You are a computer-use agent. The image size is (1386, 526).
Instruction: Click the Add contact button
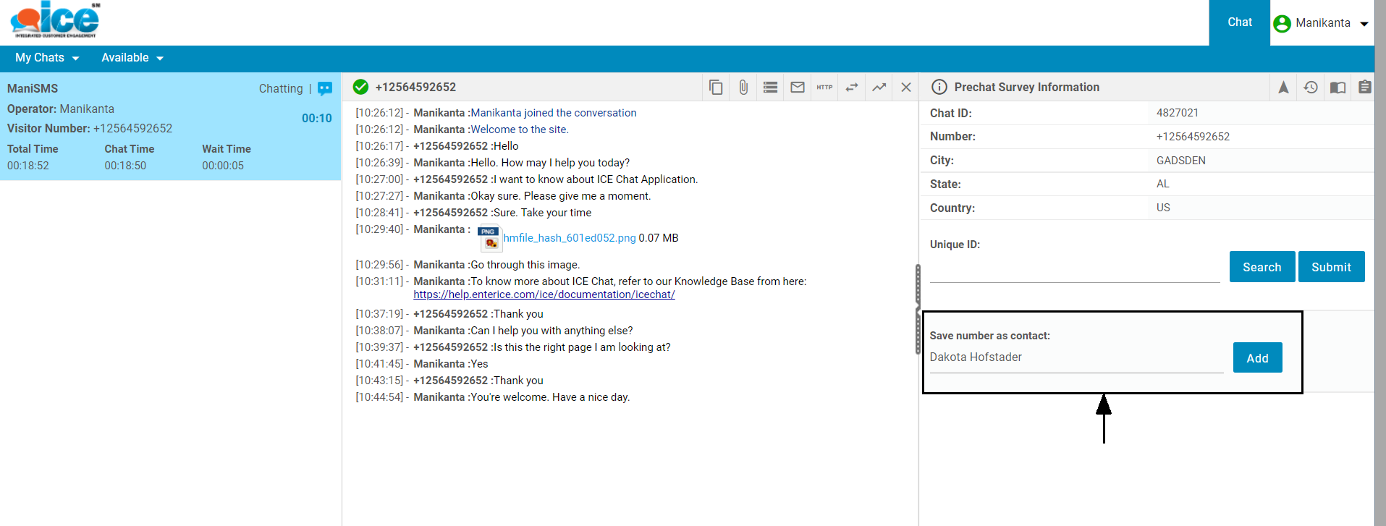(1257, 358)
